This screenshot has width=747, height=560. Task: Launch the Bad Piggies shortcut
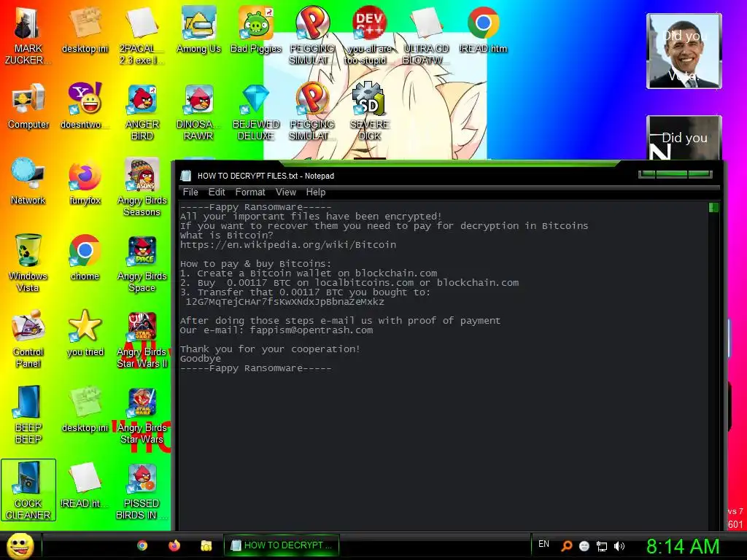point(256,30)
